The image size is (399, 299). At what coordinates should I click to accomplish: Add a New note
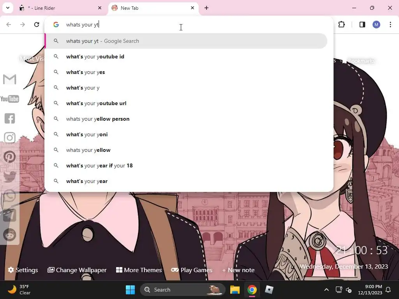[238, 270]
